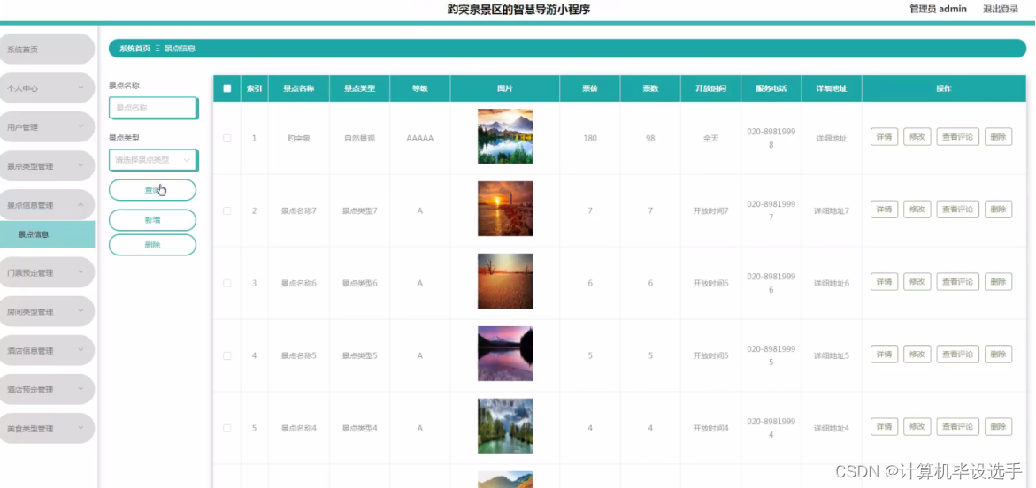Click 退出登录 to log out
The image size is (1036, 488).
1001,9
